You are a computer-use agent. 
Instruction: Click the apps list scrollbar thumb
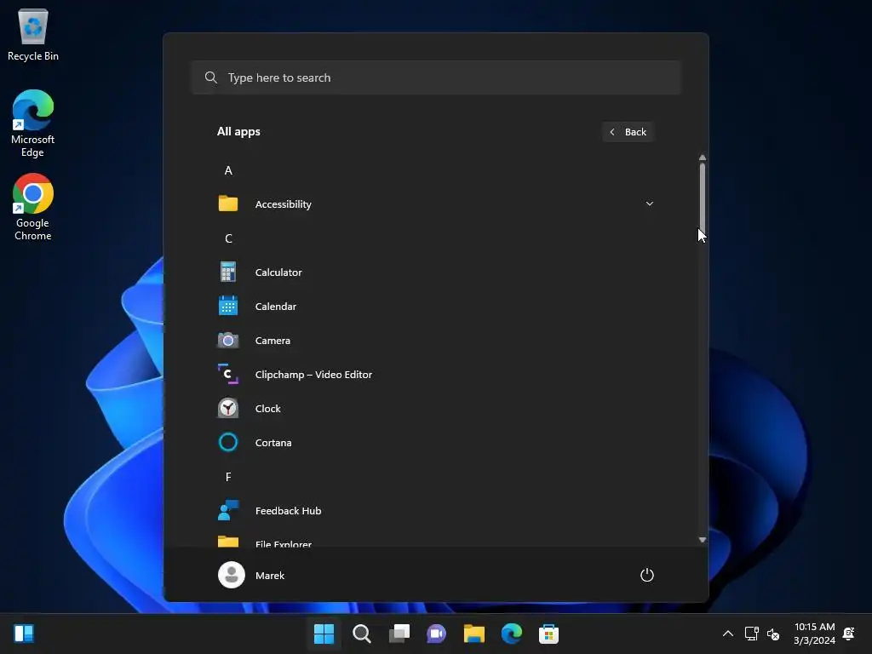click(703, 197)
